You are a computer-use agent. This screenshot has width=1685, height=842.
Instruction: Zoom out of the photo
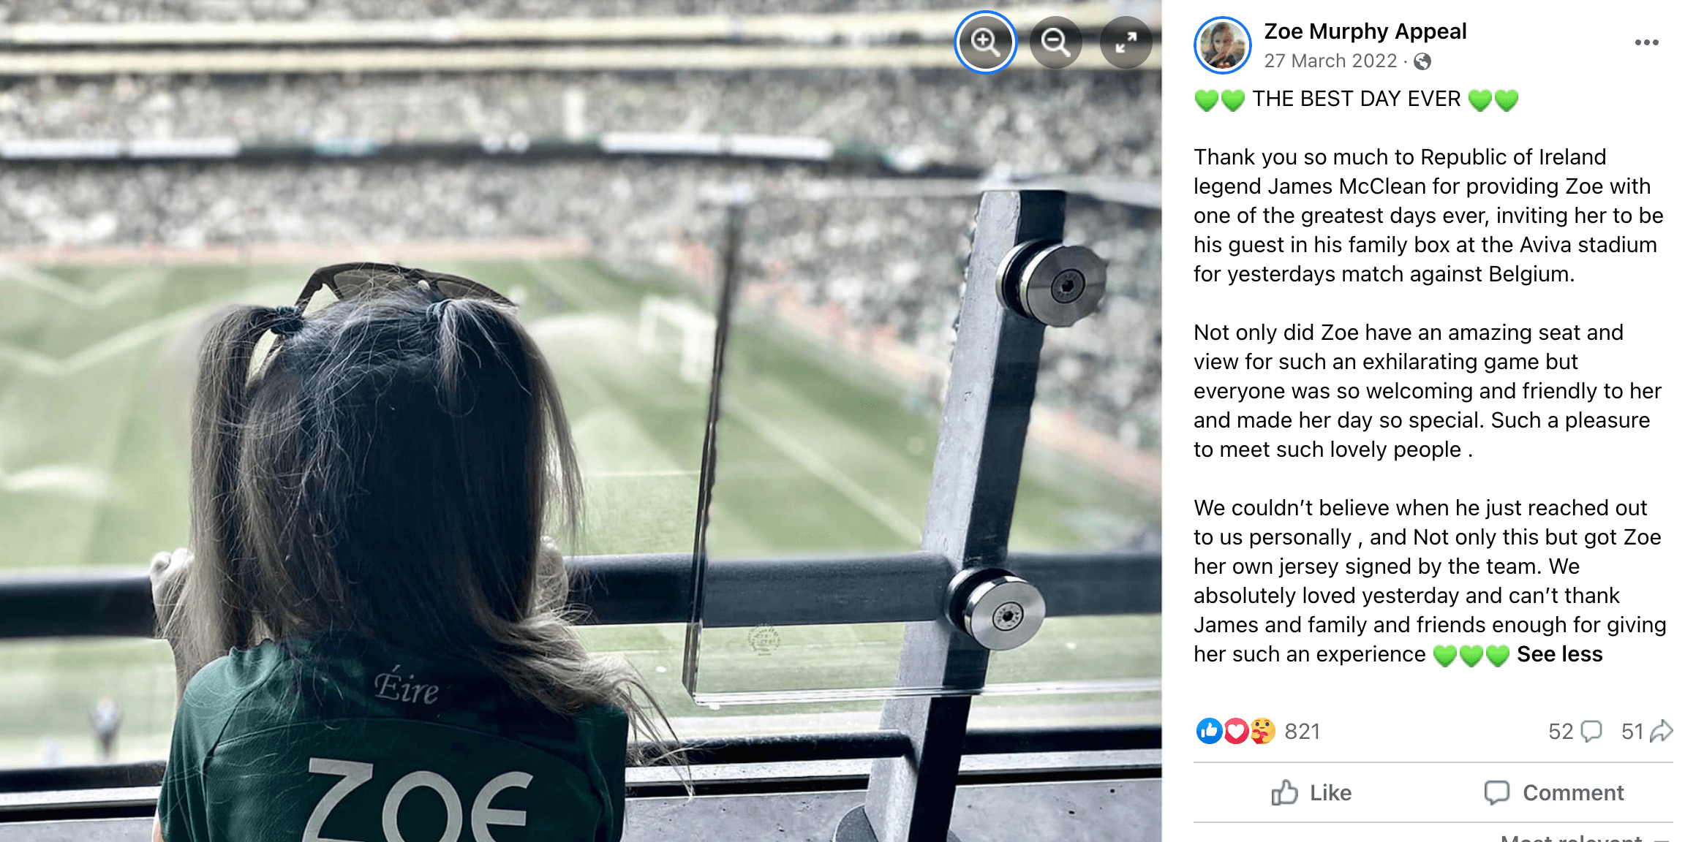coord(1055,42)
